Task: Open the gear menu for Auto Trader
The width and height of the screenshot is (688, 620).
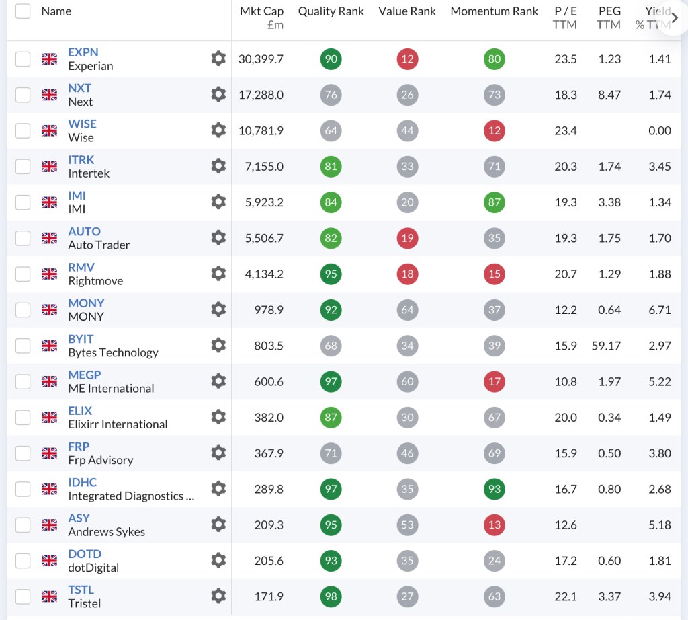Action: pos(218,238)
